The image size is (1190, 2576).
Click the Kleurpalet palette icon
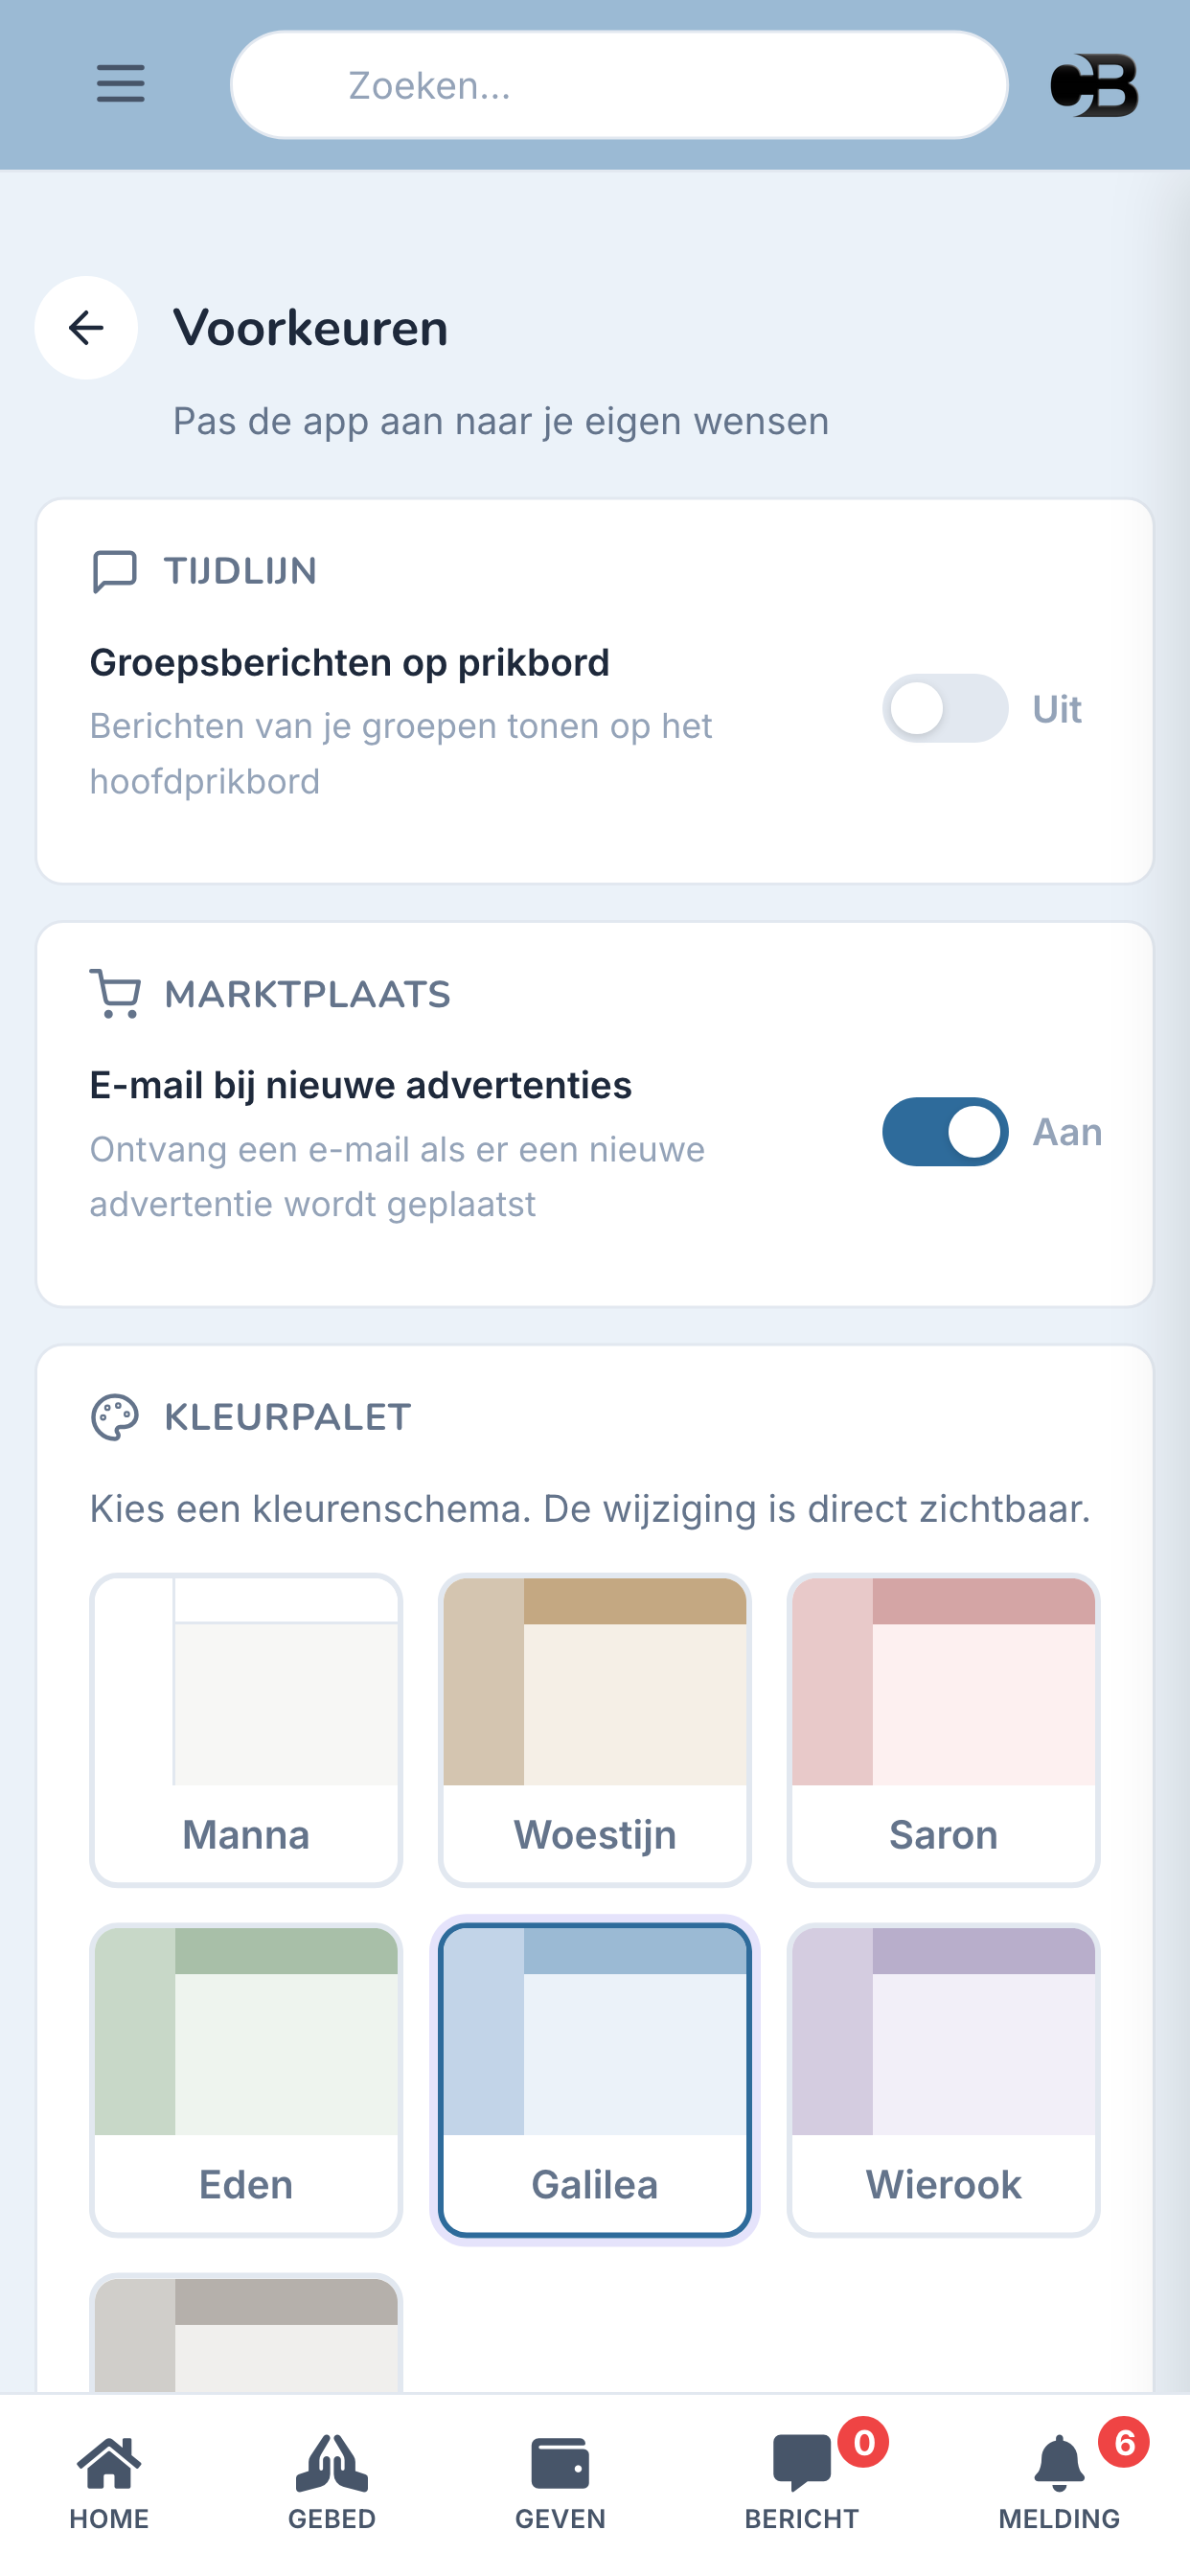(x=114, y=1417)
